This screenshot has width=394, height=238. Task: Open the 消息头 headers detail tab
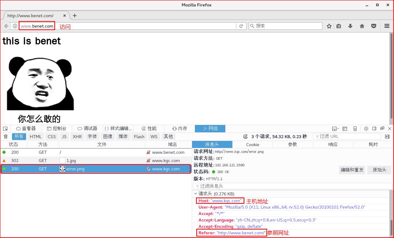(x=212, y=145)
